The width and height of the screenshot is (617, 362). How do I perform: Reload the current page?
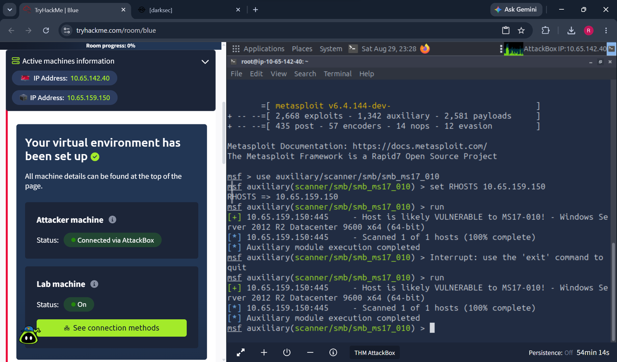coord(46,30)
